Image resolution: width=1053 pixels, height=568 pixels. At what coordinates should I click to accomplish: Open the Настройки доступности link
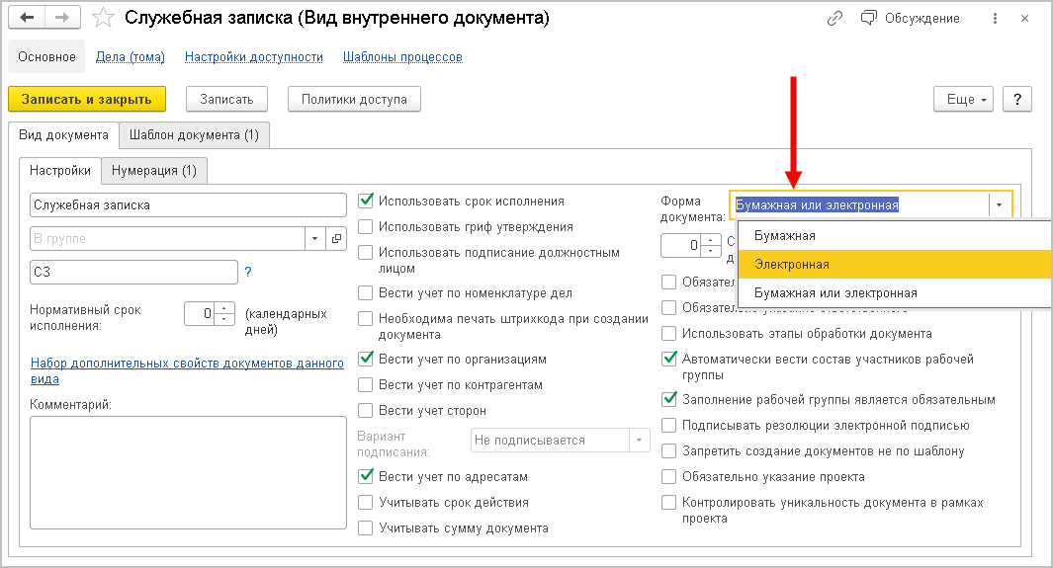point(254,57)
